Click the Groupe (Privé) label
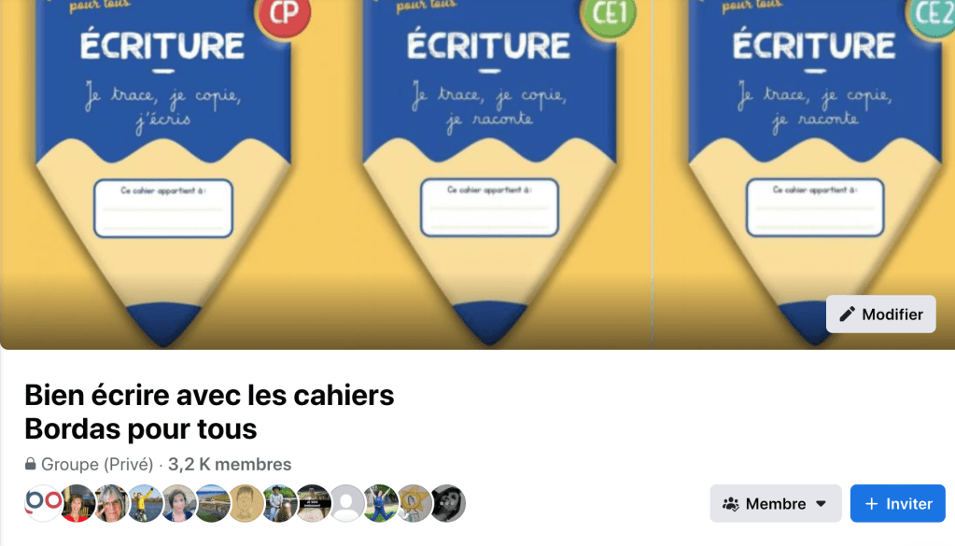This screenshot has height=546, width=955. tap(97, 465)
